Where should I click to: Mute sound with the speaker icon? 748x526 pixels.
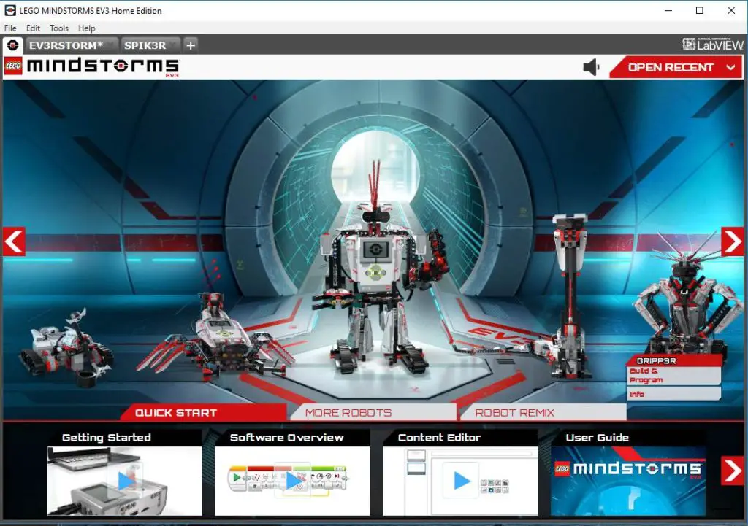(x=592, y=67)
